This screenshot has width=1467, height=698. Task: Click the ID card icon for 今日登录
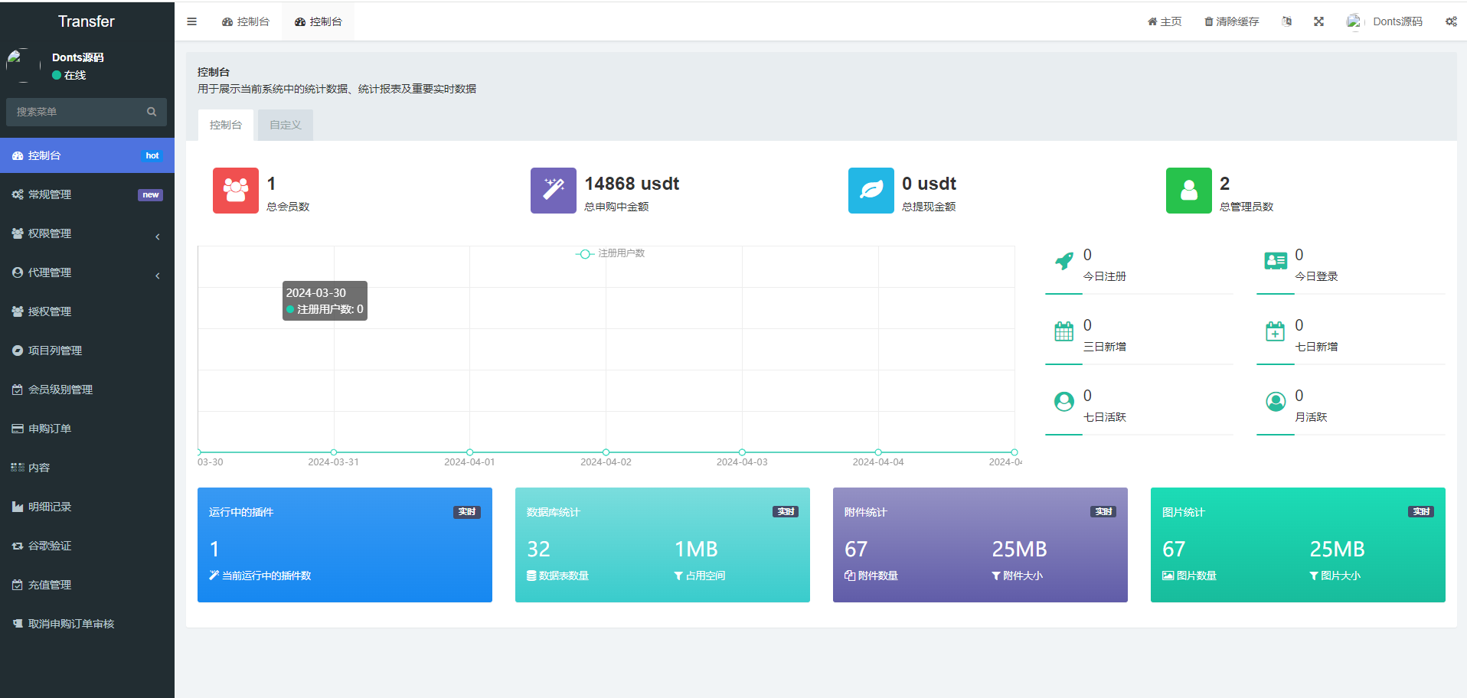click(1276, 261)
